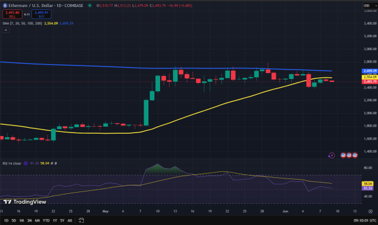Open the last US flag event icon
The height and width of the screenshot is (225, 378).
(354, 155)
